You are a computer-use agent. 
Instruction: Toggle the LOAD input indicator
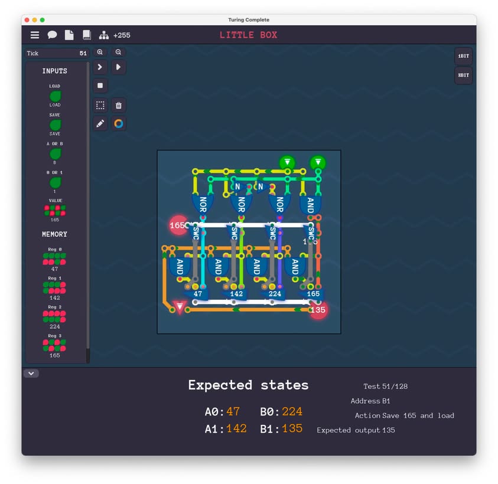[x=55, y=96]
